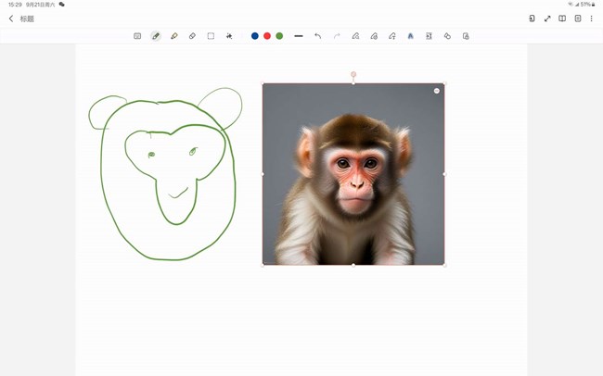Edit the note title 标题

(27, 19)
